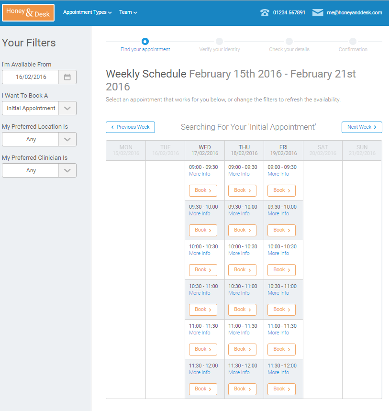Open the Team menu

[x=128, y=12]
